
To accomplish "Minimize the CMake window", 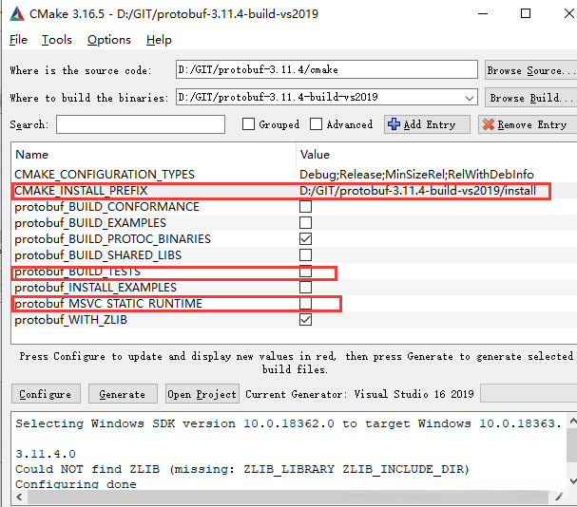I will coord(483,13).
